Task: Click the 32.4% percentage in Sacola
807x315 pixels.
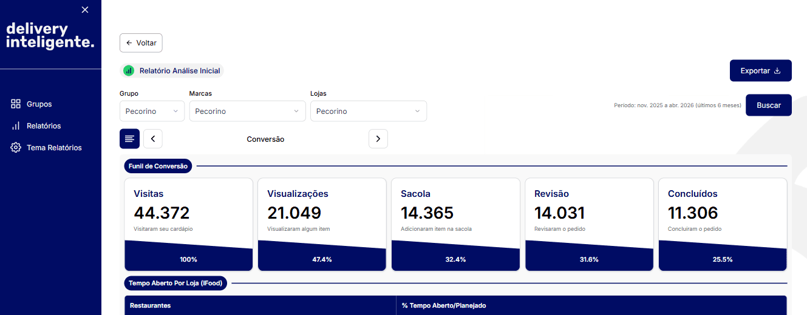Action: (x=455, y=259)
